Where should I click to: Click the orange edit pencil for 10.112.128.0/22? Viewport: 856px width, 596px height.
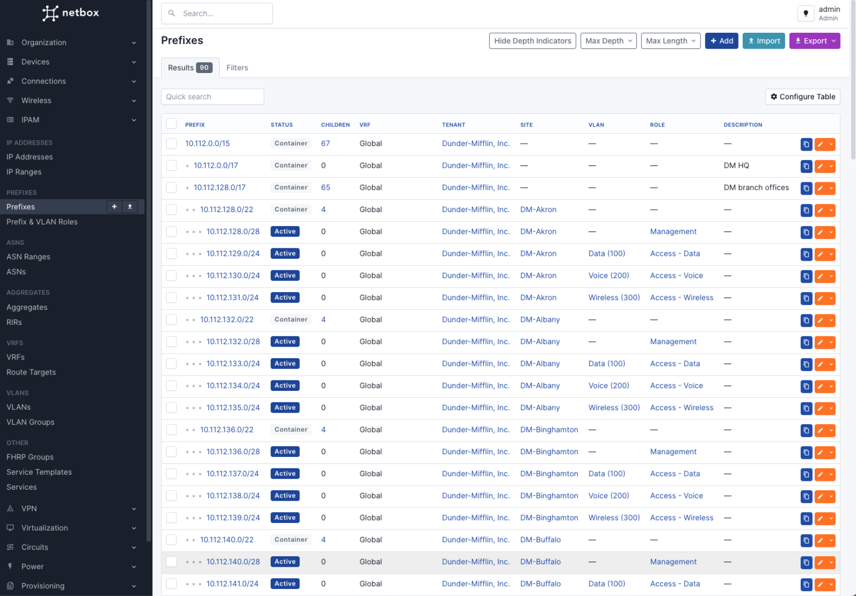pos(821,211)
